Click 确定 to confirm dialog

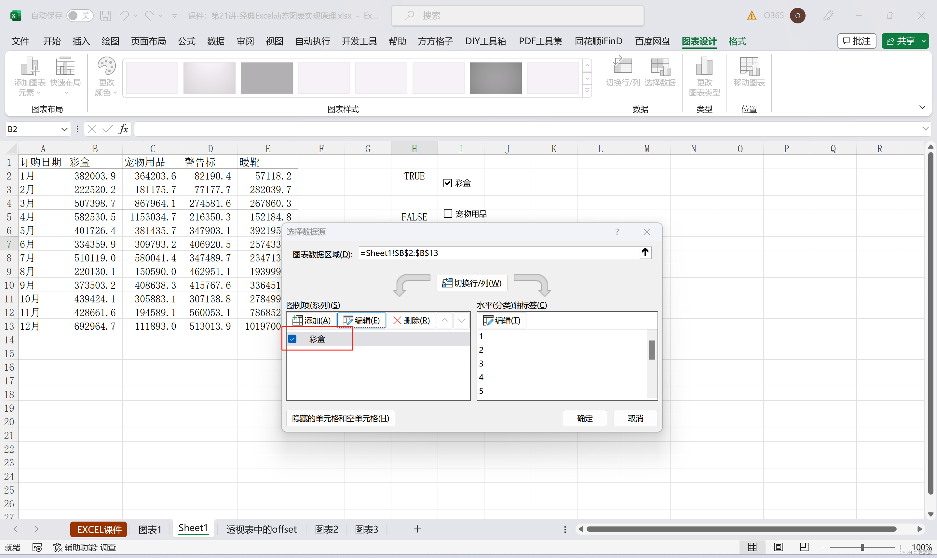tap(585, 418)
